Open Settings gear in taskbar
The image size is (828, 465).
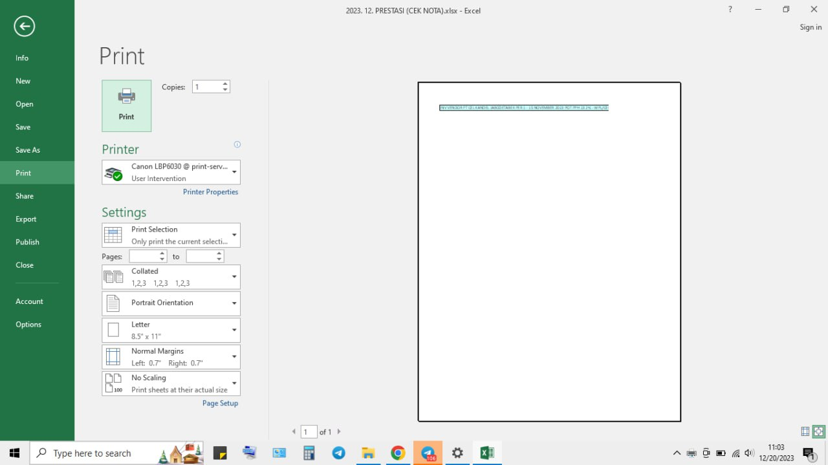pos(457,453)
